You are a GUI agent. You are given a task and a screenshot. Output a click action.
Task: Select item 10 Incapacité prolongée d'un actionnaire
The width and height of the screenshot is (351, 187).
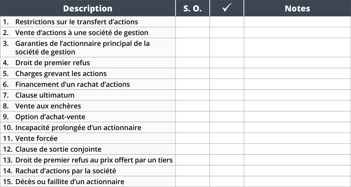pyautogui.click(x=88, y=127)
